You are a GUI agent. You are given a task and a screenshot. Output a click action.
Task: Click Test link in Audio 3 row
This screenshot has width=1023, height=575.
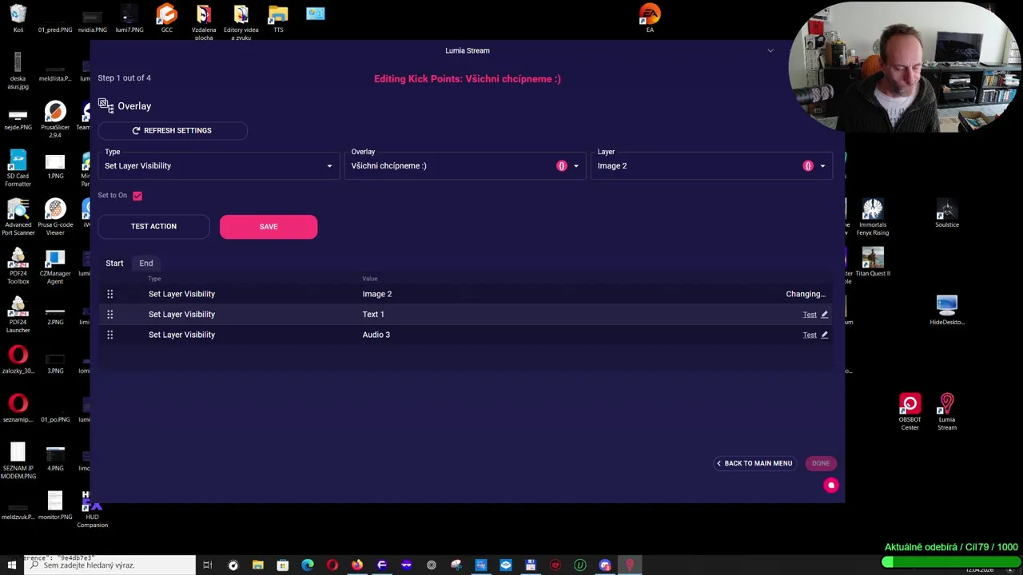(x=810, y=335)
